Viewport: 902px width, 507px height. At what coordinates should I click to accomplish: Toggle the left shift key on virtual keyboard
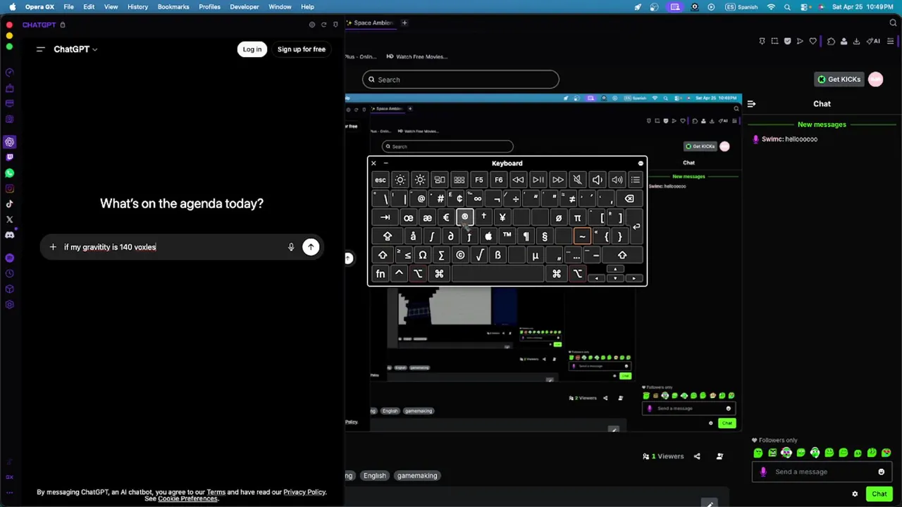coord(382,256)
